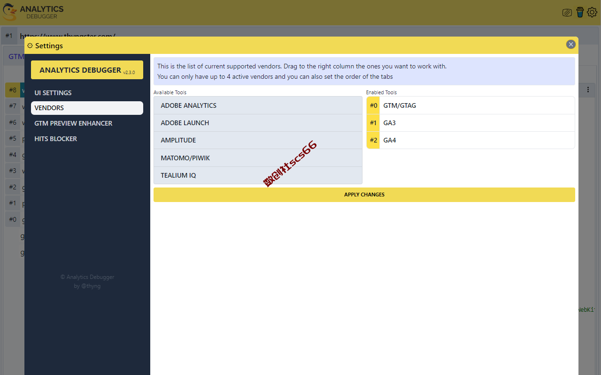This screenshot has height=375, width=601.
Task: Open the HITS BLOCKER section
Action: coord(87,139)
